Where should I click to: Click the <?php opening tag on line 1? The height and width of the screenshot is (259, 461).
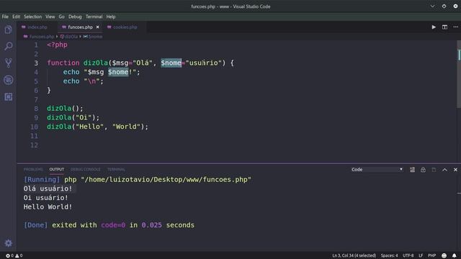point(57,45)
